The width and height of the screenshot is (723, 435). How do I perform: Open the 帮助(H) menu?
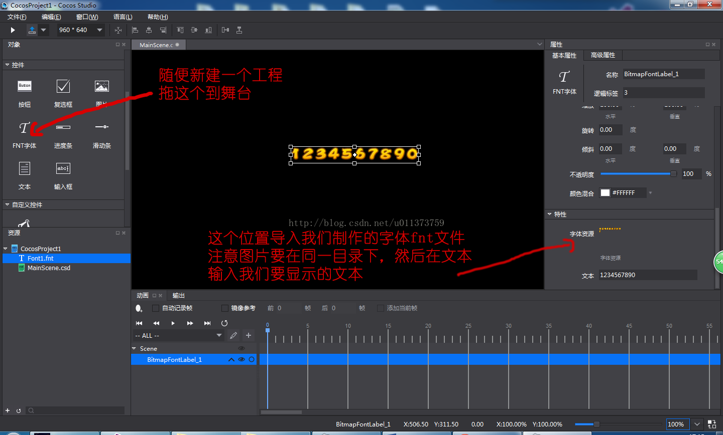click(x=158, y=17)
